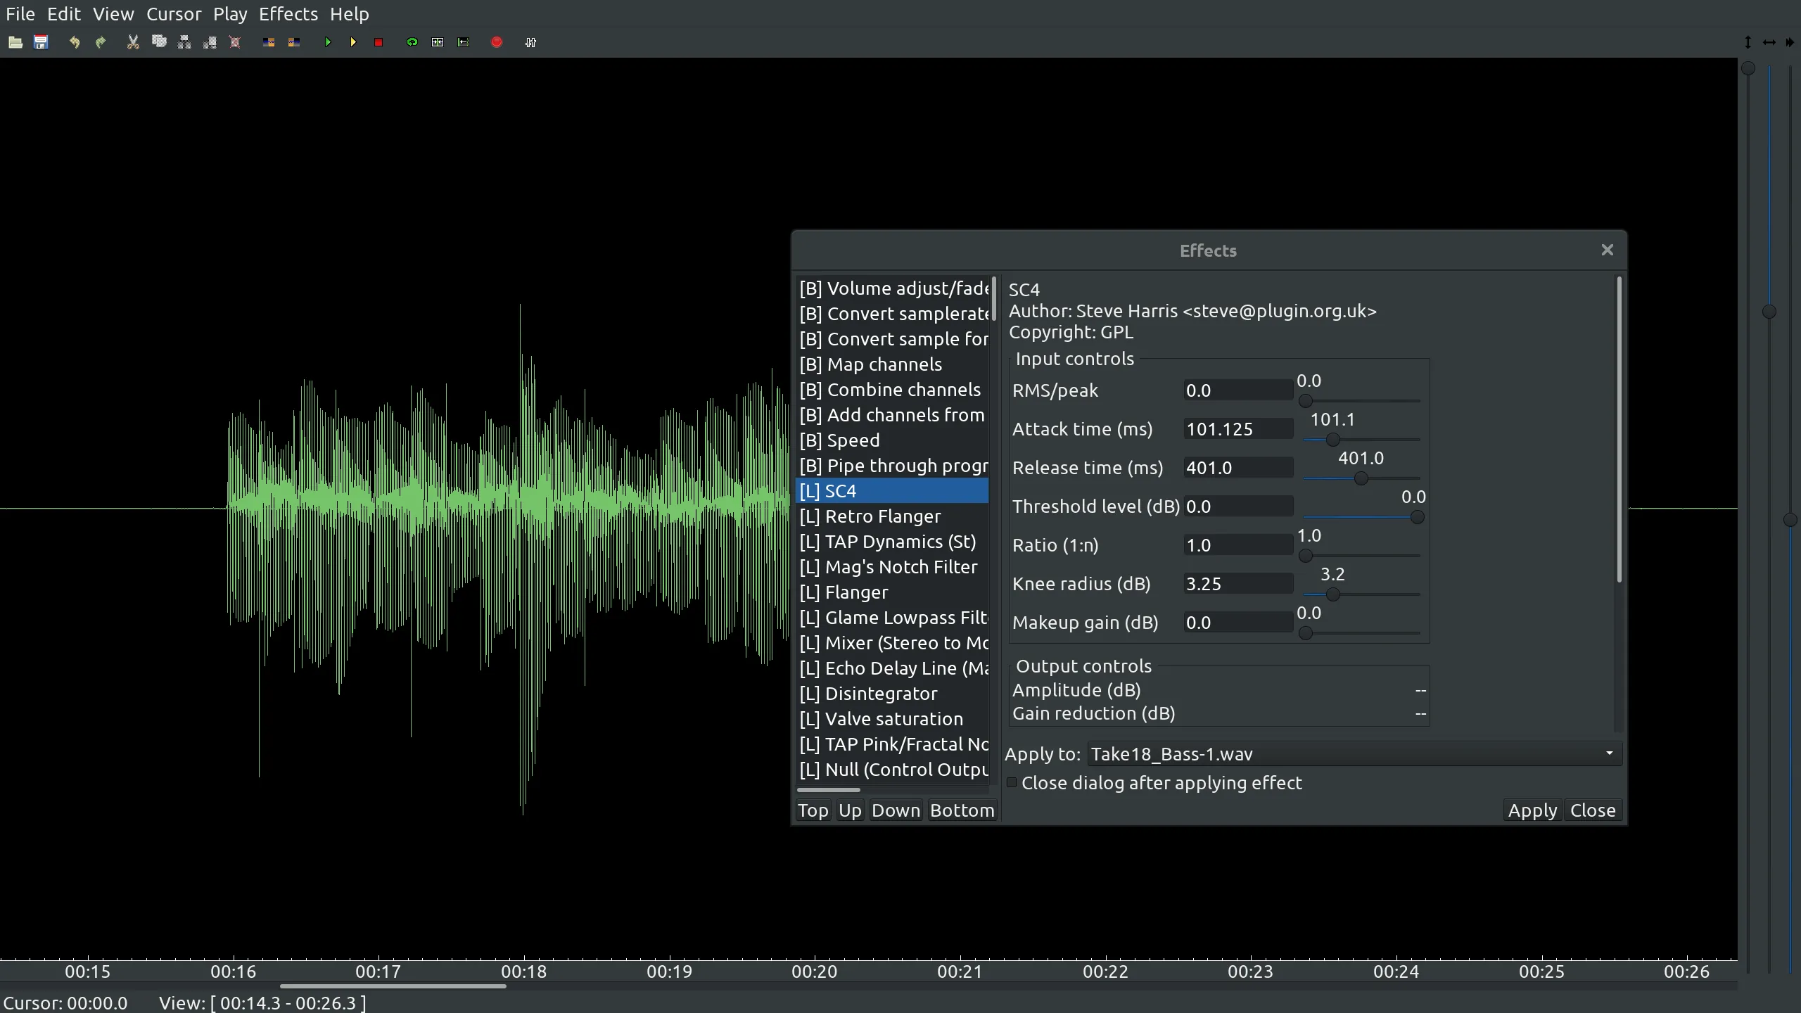
Task: Click the Ratio (1:n) input field
Action: 1238,545
